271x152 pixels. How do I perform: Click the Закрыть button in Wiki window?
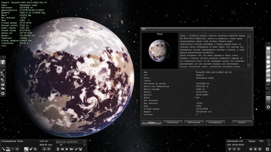(242, 122)
